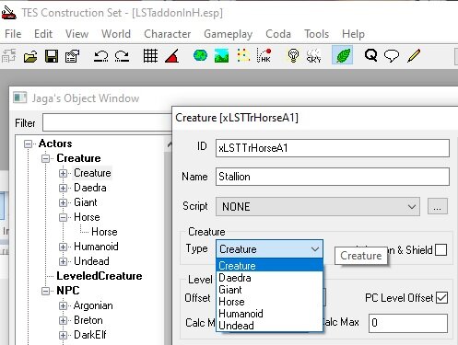This screenshot has width=458, height=345.
Task: Click the landscape editing icon
Action: coord(221,55)
